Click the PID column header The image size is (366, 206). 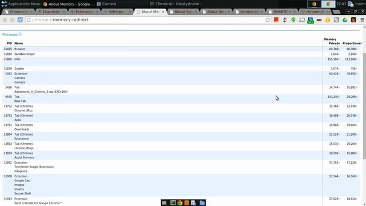[x=9, y=43]
